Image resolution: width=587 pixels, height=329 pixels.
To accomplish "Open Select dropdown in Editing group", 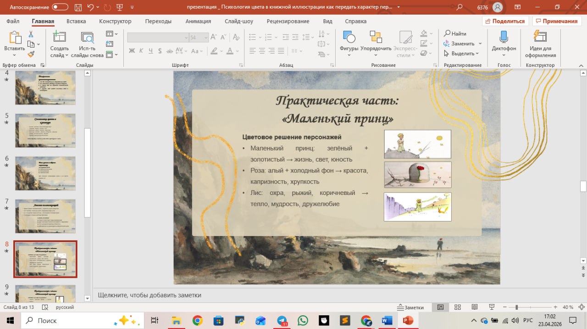I will click(x=462, y=54).
